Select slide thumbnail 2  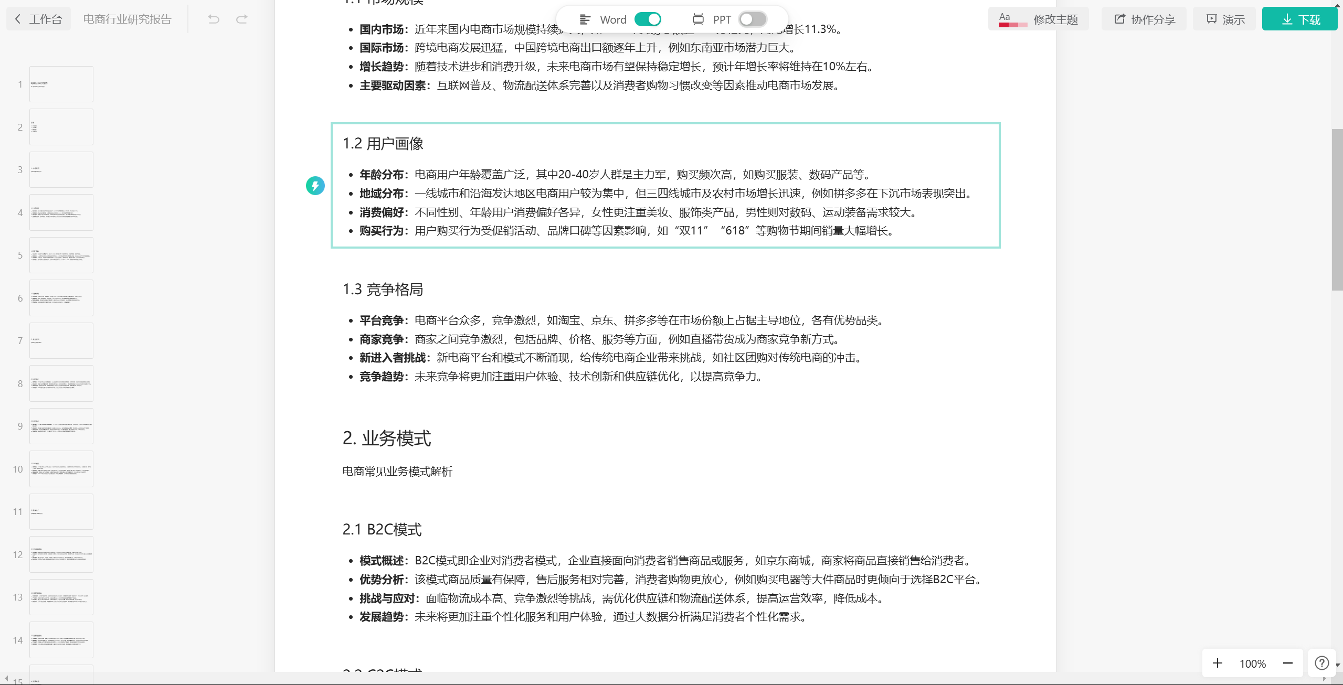tap(61, 127)
